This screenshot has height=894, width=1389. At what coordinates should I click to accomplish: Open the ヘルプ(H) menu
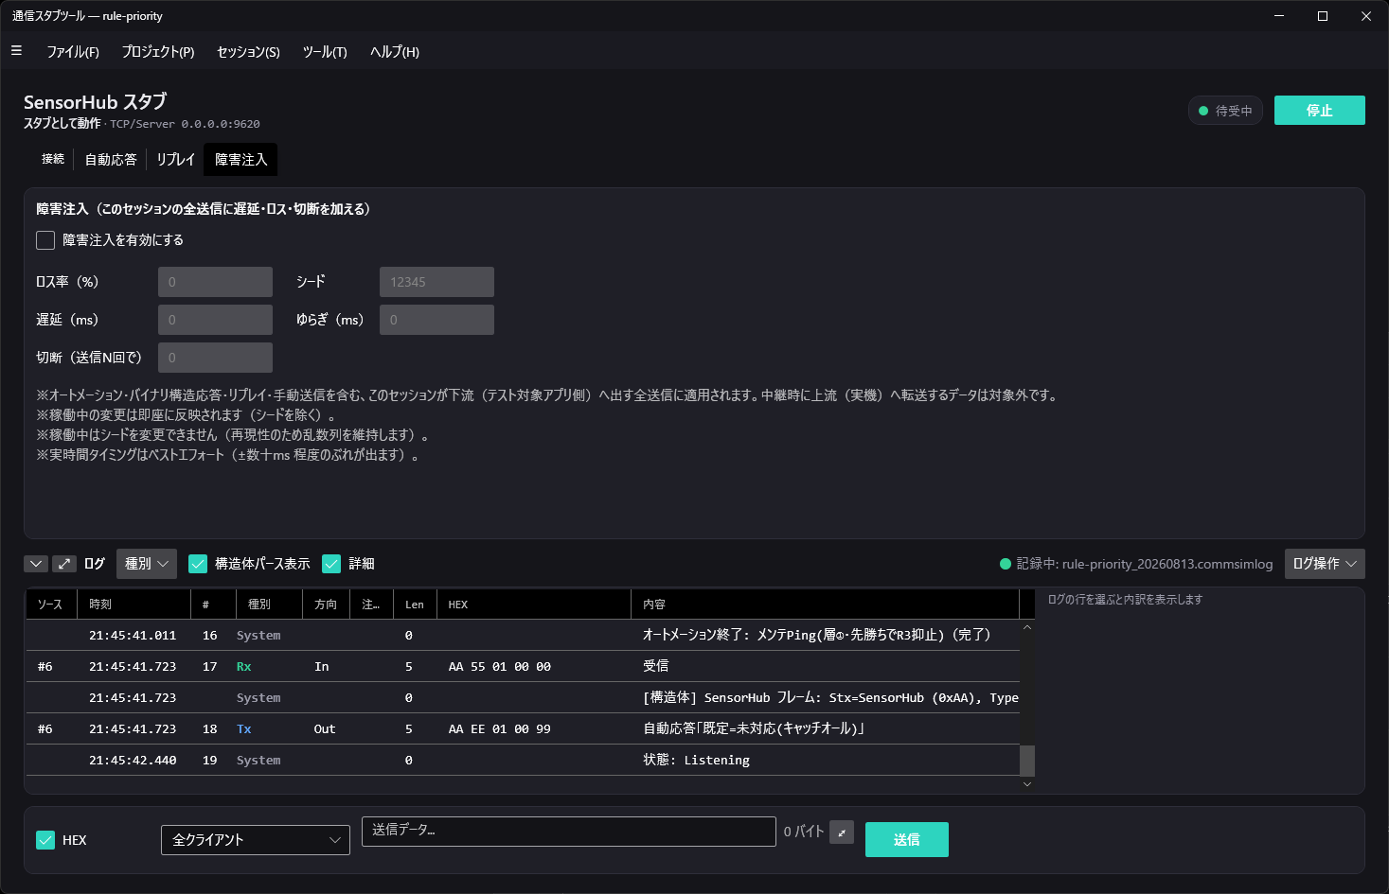[x=395, y=52]
